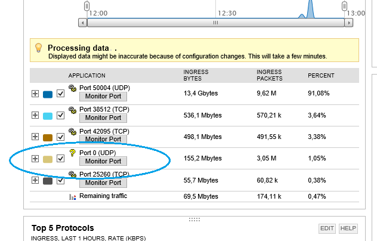Uncheck the Port 42095 (TCP) checkbox
The width and height of the screenshot is (377, 241).
(61, 137)
